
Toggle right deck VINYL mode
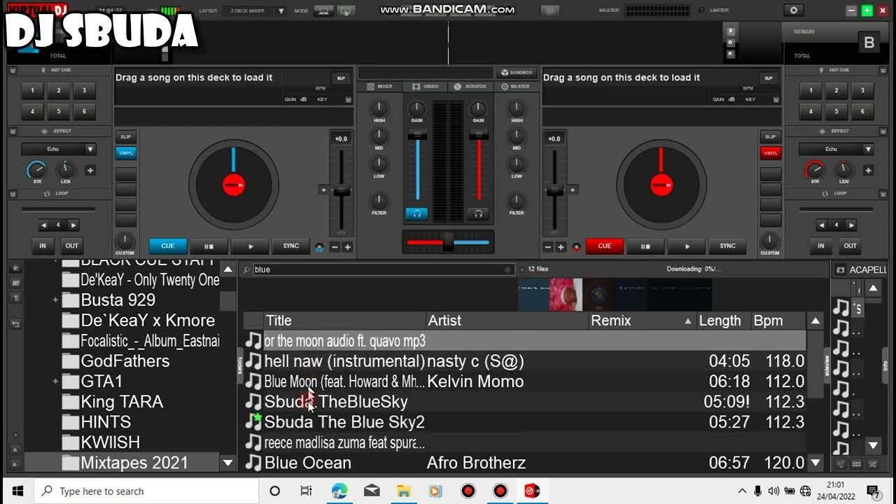771,153
